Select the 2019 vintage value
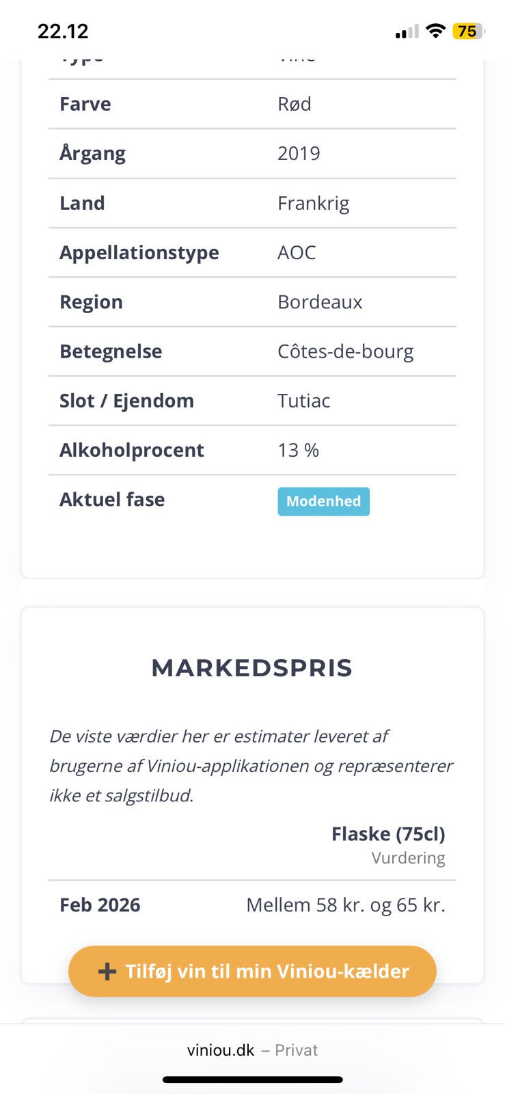The width and height of the screenshot is (505, 1094). pos(299,153)
